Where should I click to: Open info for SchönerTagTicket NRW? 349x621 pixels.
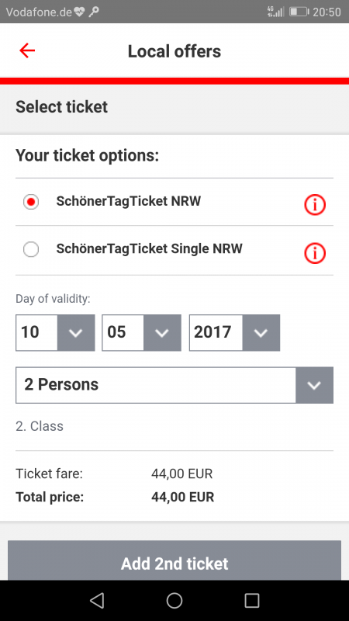tap(315, 205)
